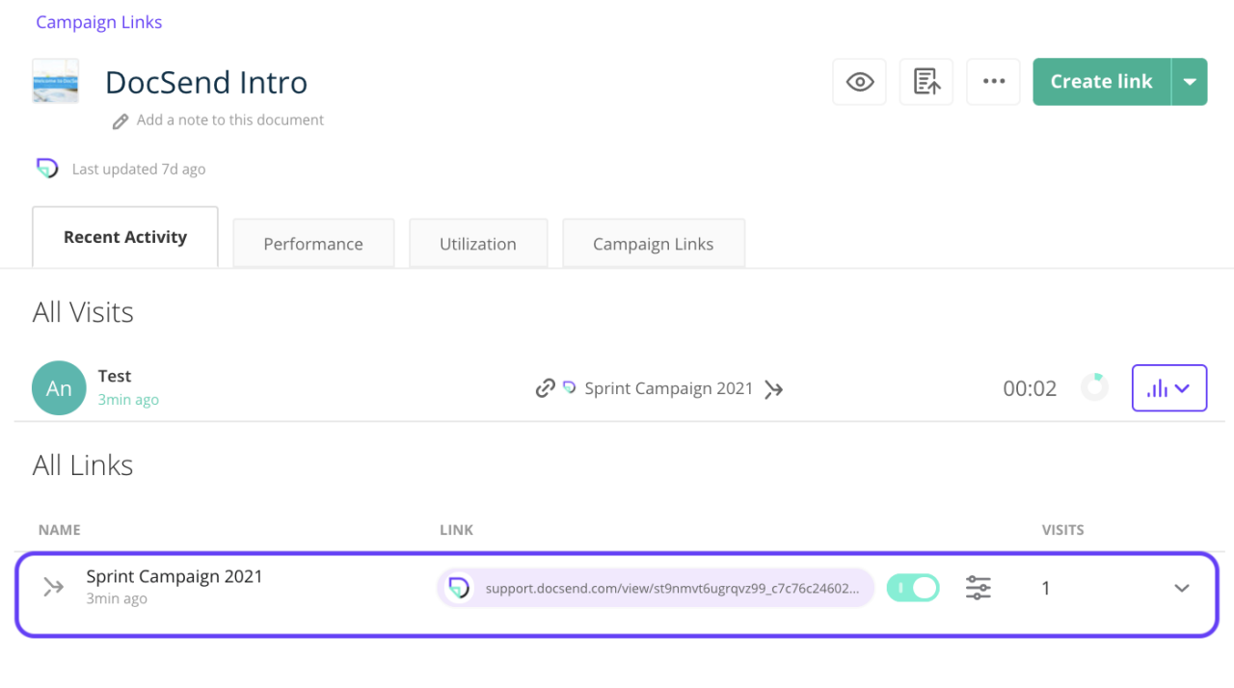The image size is (1234, 688).
Task: Click the support.docsend.com link URL field
Action: pyautogui.click(x=671, y=588)
